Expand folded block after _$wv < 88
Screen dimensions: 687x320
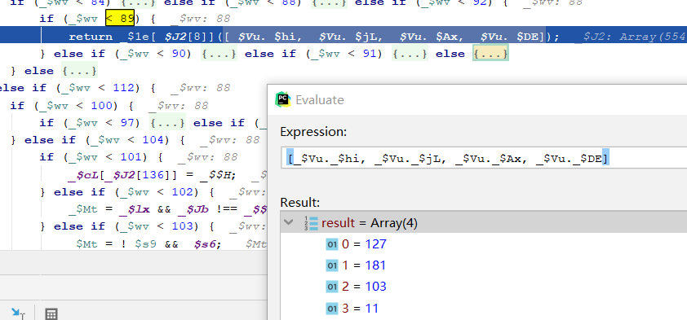[330, 2]
